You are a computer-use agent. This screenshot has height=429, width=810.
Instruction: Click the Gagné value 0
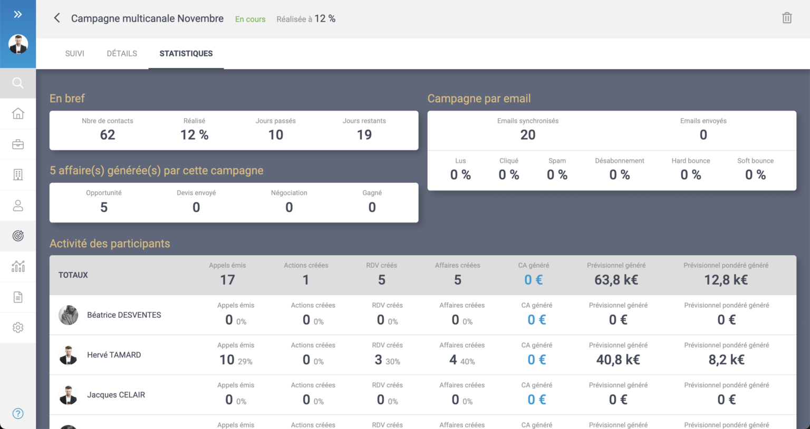tap(372, 208)
